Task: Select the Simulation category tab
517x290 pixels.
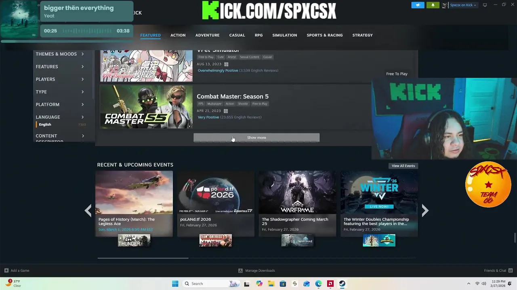Action: (284, 35)
